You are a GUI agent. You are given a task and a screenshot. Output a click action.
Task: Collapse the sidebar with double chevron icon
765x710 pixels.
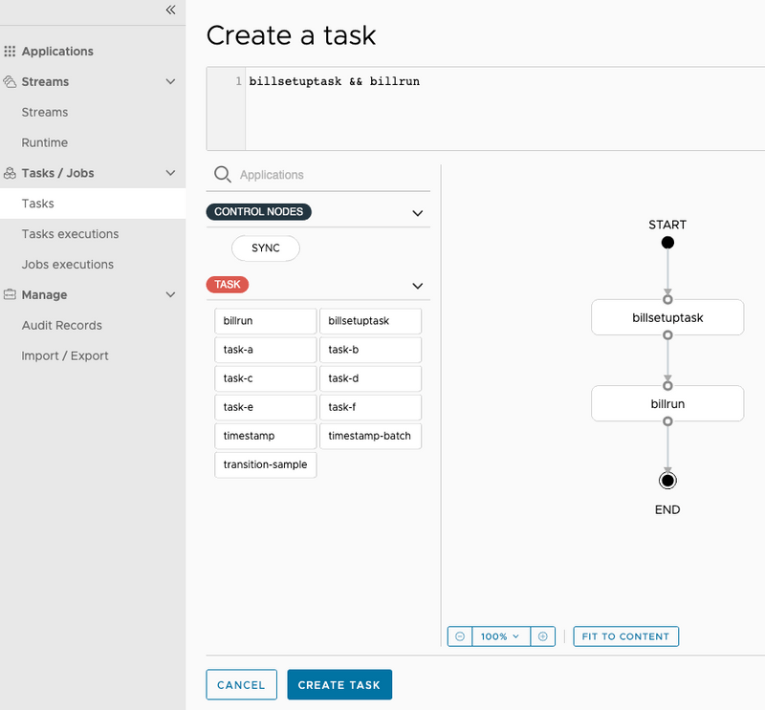[170, 10]
